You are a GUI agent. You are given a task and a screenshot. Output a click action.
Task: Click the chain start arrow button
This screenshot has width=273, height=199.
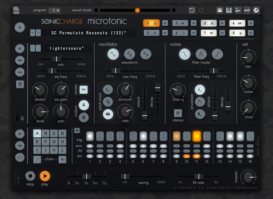coord(37,159)
